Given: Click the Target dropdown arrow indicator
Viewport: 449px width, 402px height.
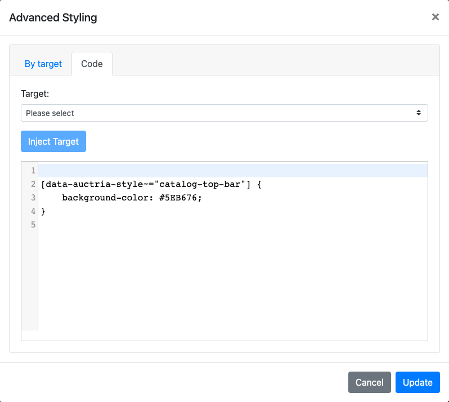Looking at the screenshot, I should pyautogui.click(x=419, y=113).
